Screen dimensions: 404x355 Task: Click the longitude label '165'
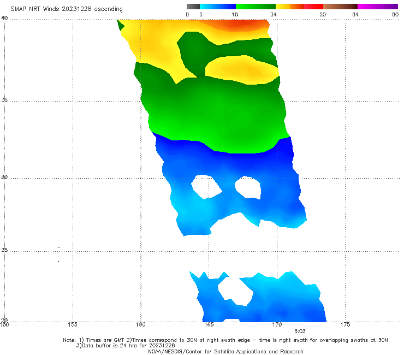(x=209, y=324)
